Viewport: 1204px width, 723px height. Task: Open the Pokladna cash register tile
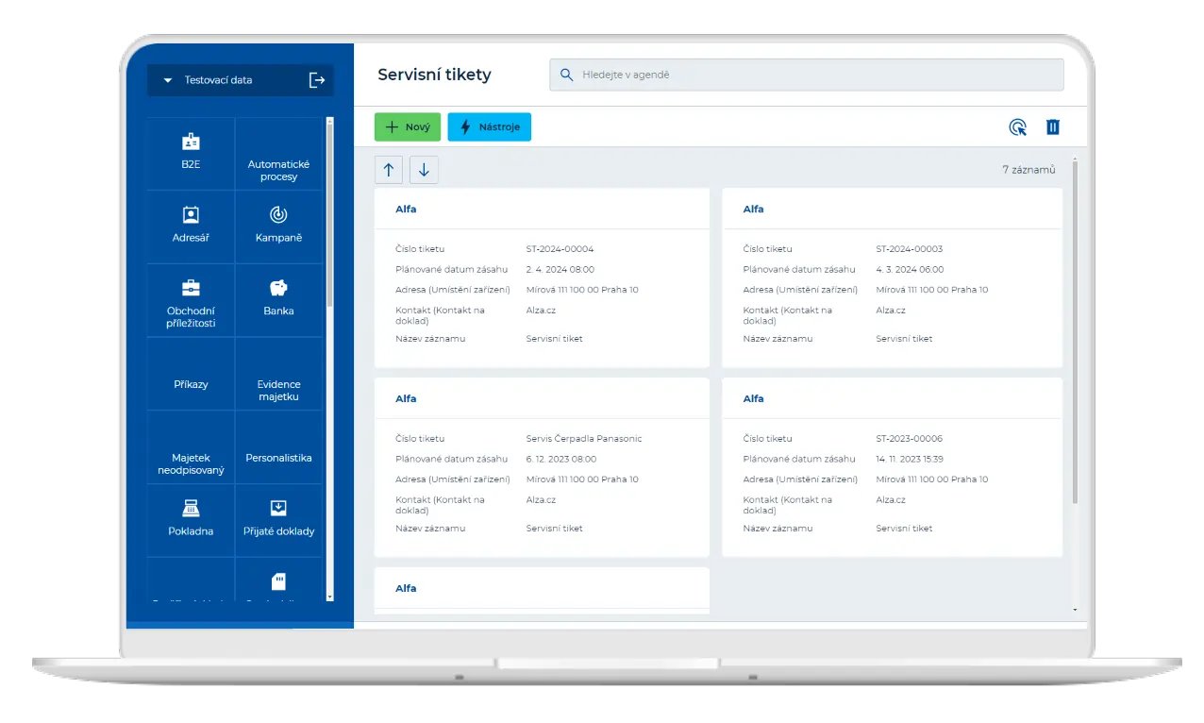(x=191, y=518)
